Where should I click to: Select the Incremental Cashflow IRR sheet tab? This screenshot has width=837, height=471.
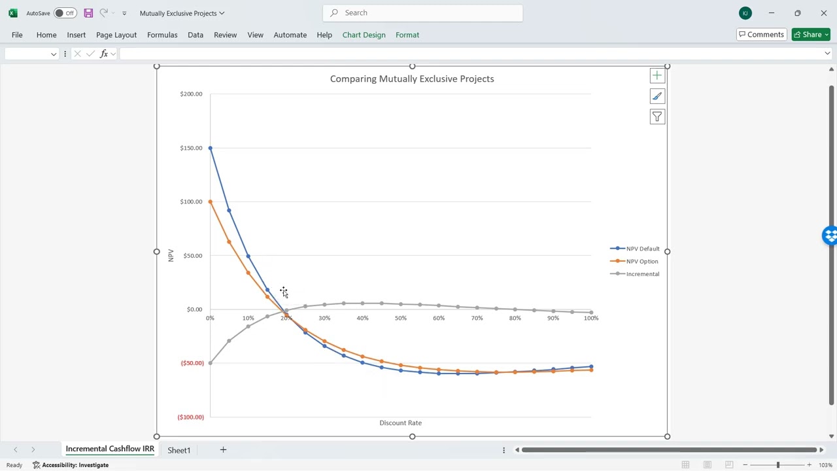coord(110,449)
